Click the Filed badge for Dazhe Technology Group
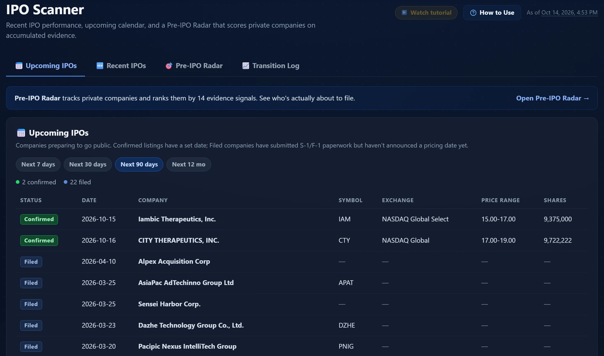The image size is (604, 356). click(31, 326)
